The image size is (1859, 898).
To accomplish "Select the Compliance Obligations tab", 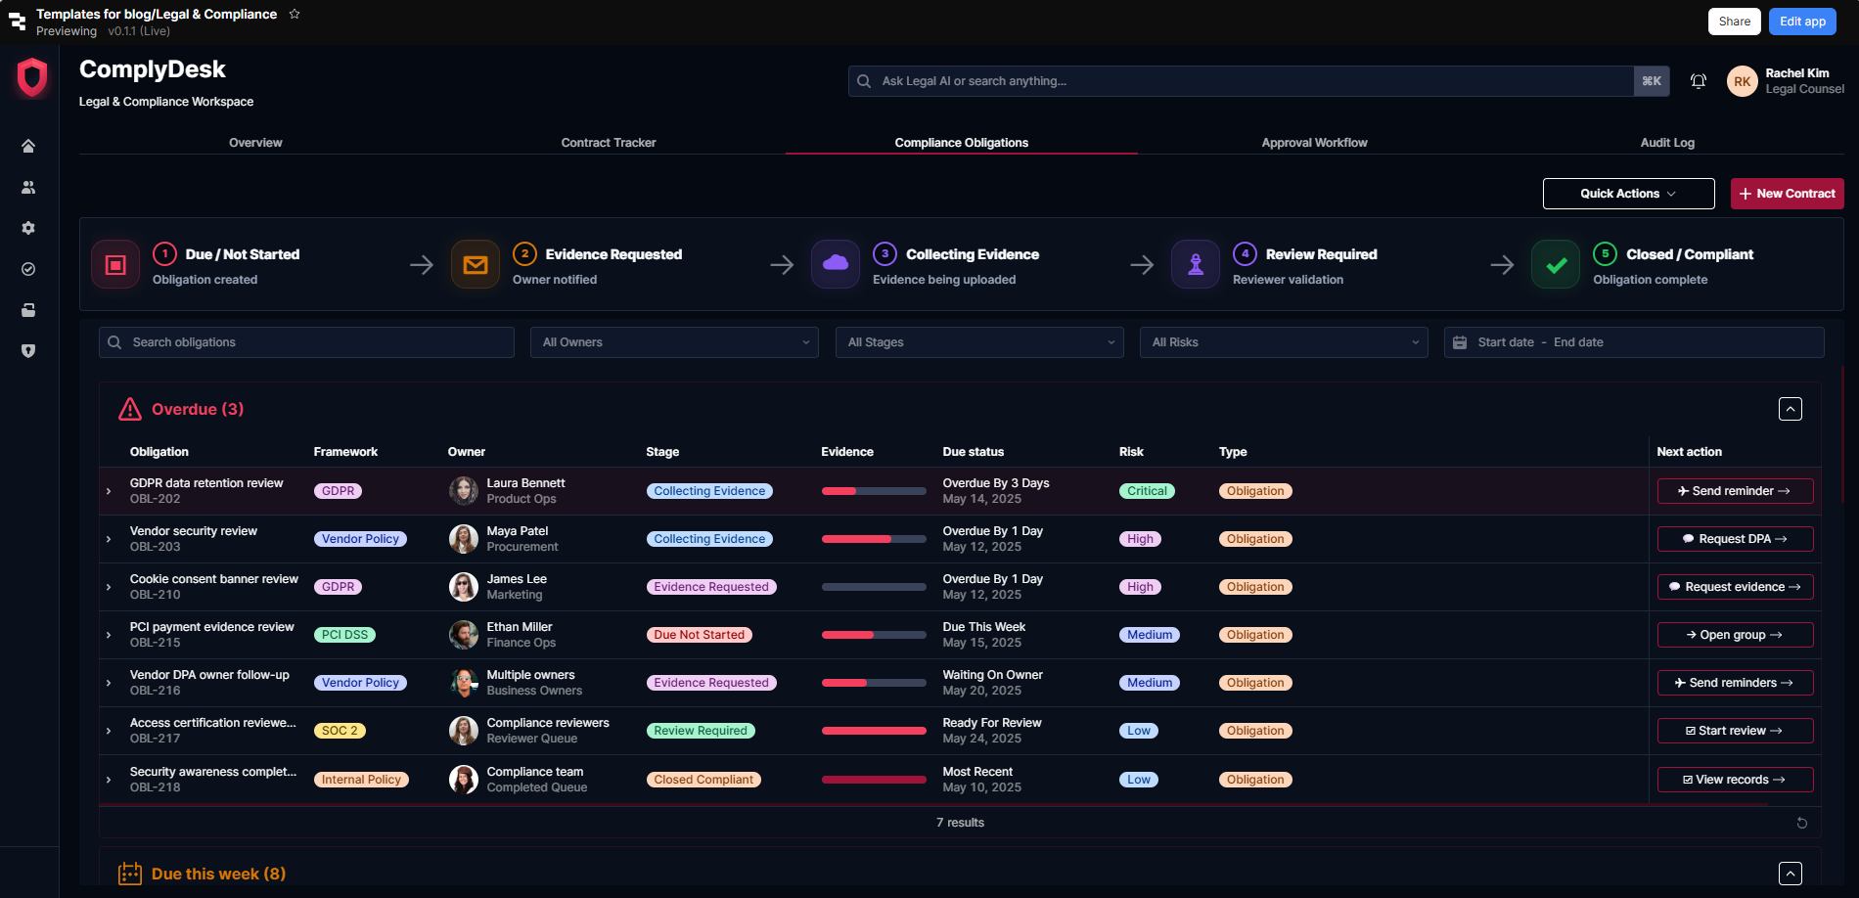I will click(962, 143).
